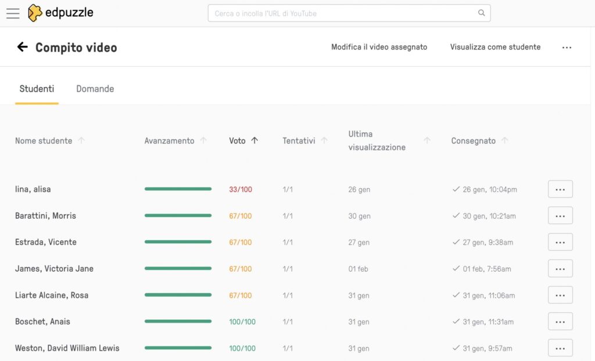Open the hamburger navigation menu
The image size is (595, 361).
(13, 13)
